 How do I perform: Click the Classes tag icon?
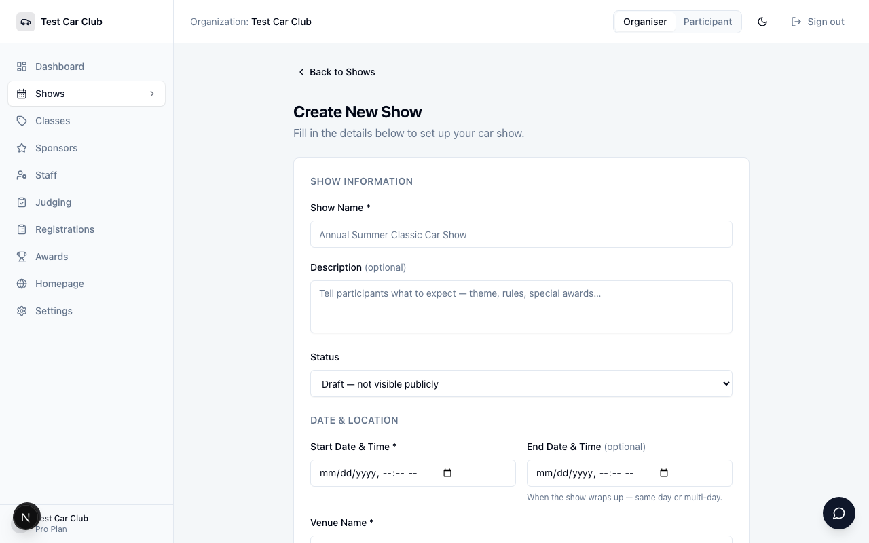(x=22, y=121)
